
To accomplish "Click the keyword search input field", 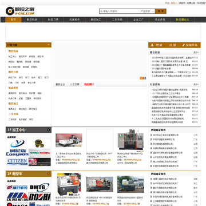I will pyautogui.click(x=121, y=11).
